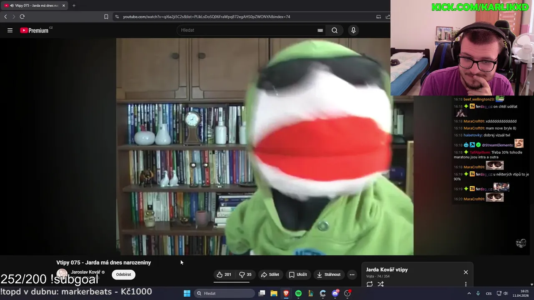Click chat message 'dobrej vizuál twl'
Image resolution: width=534 pixels, height=300 pixels.
tap(497, 135)
